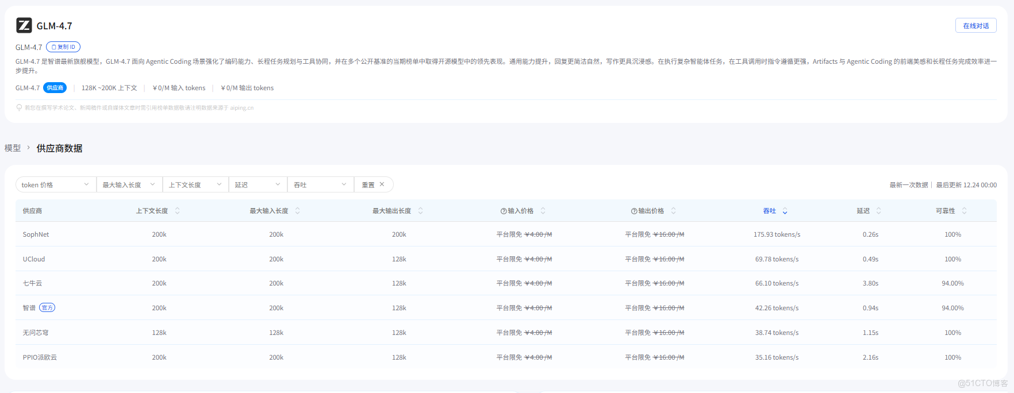Click the 模型 breadcrumb link
This screenshot has height=393, width=1014.
13,148
